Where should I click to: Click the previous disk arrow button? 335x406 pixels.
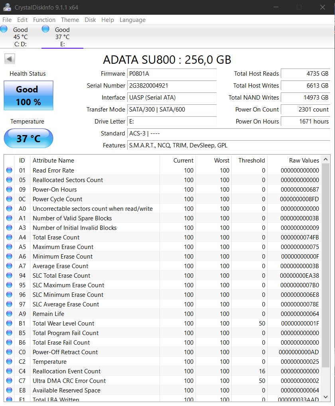coord(10,59)
